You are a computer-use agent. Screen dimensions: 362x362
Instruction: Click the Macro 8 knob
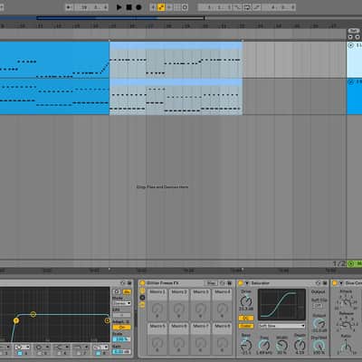pyautogui.click(x=222, y=343)
